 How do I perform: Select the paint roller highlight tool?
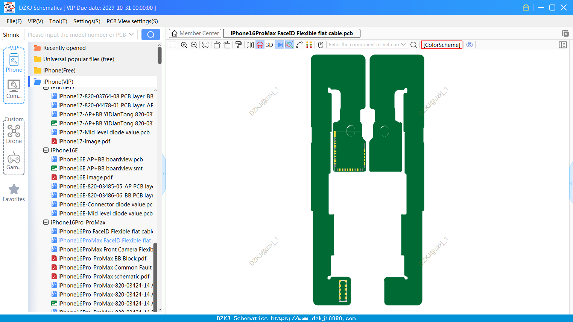coord(239,45)
